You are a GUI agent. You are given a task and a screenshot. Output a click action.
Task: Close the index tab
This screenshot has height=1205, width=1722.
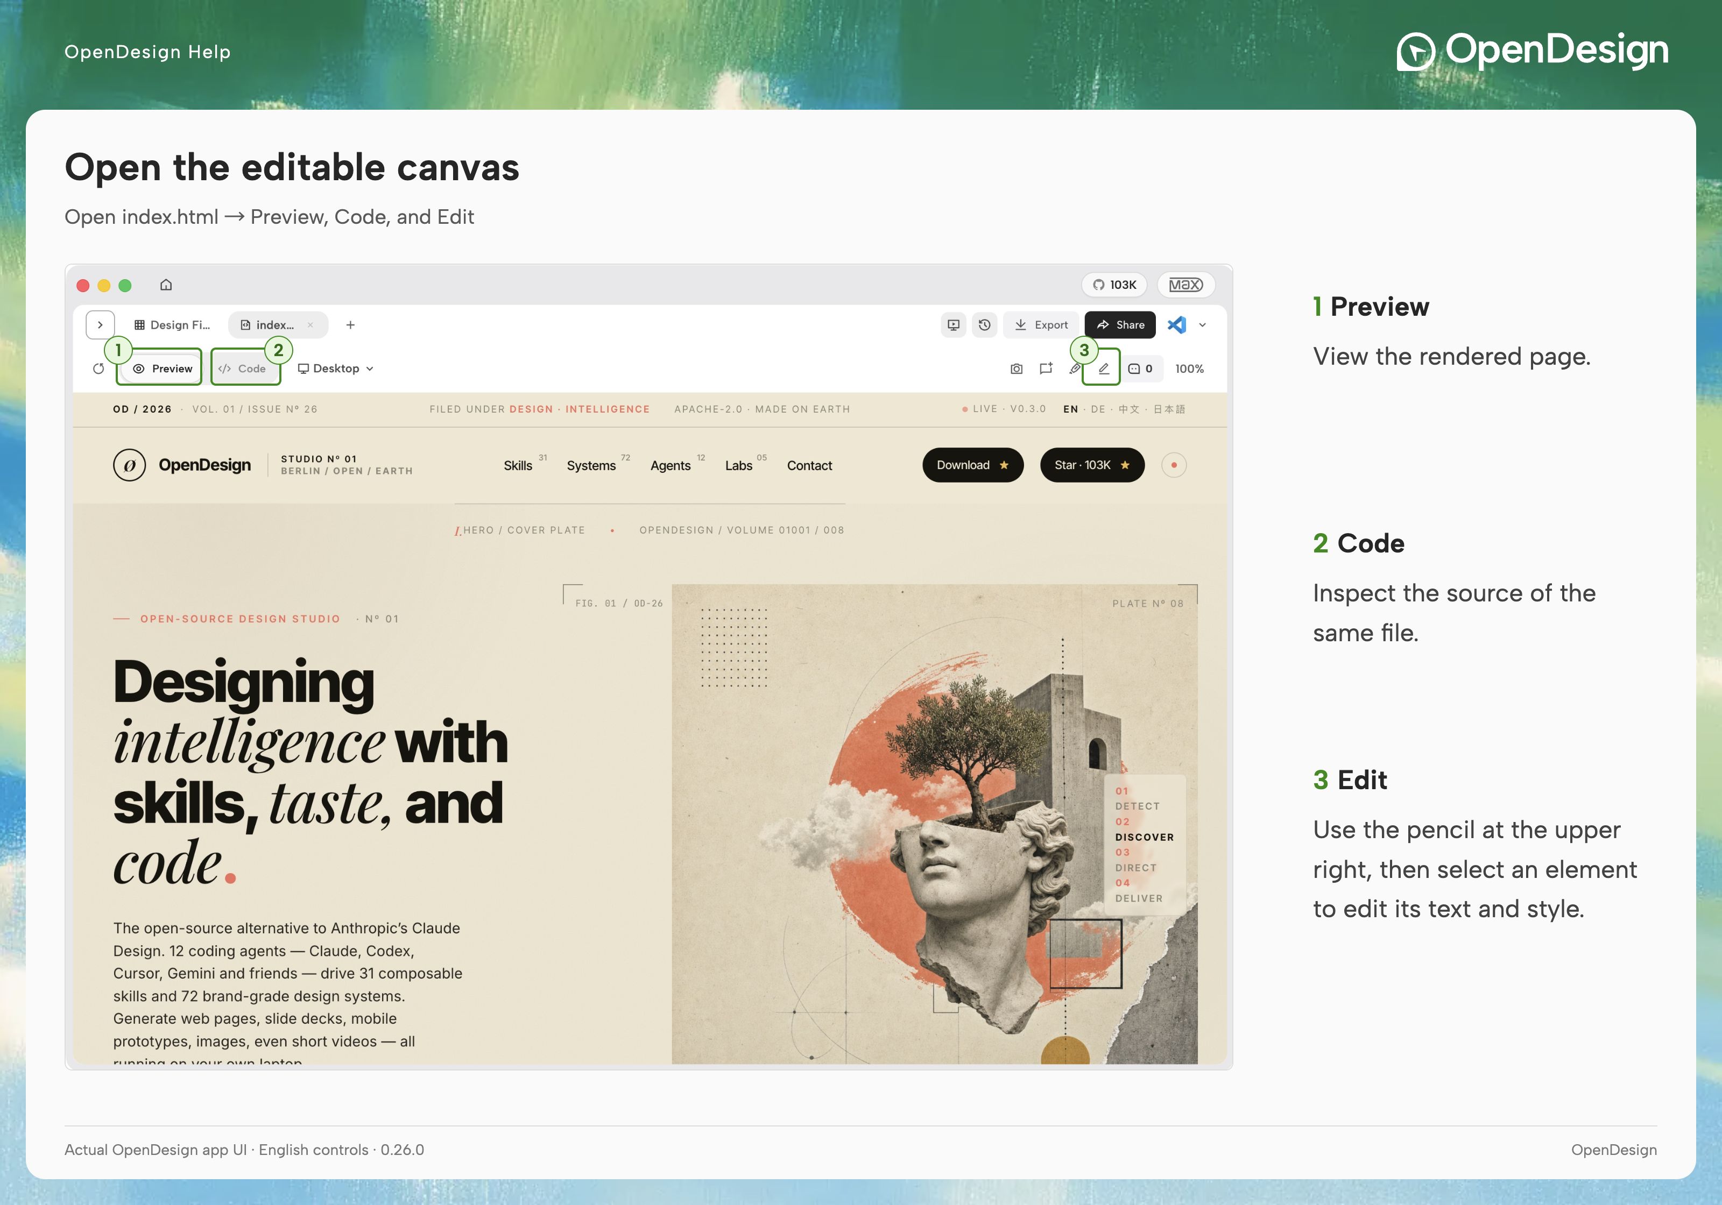[x=310, y=325]
